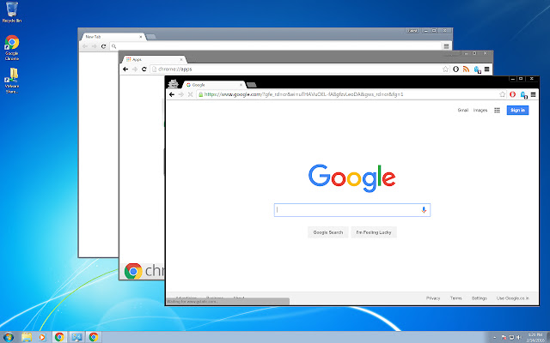Open the Chrome menu in the Google window
Screen dimensions: 550x343
pos(533,94)
